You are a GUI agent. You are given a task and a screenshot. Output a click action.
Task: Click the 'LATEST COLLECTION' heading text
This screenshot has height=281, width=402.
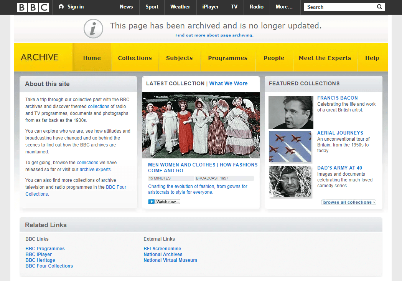coord(175,83)
